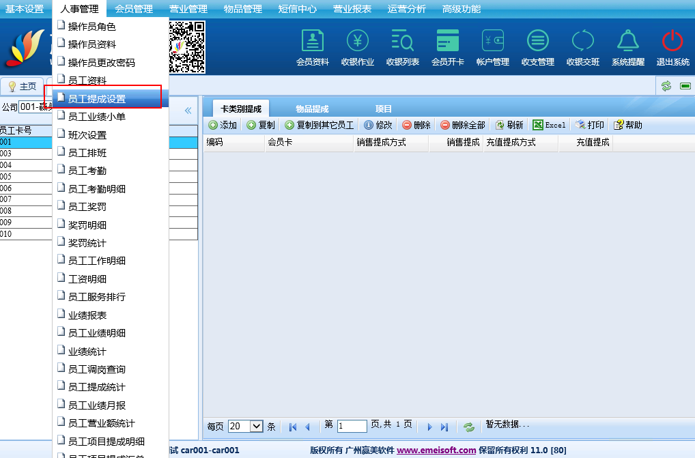Open 会员管理 in the top menu bar
The height and width of the screenshot is (458, 695).
(x=134, y=9)
